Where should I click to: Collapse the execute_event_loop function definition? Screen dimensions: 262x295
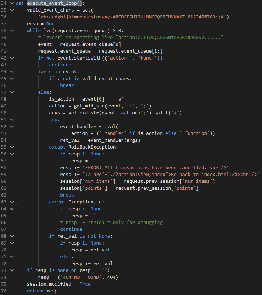click(12, 3)
